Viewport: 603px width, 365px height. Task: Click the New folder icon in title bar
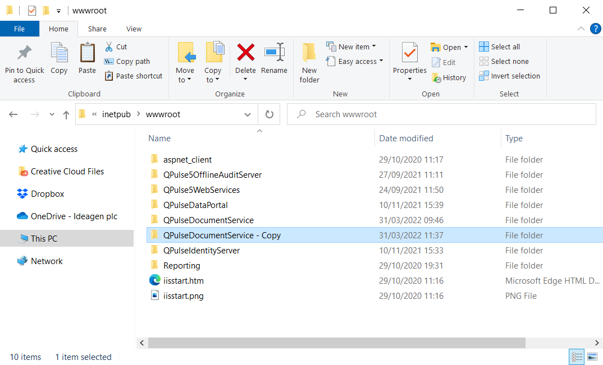pyautogui.click(x=46, y=11)
